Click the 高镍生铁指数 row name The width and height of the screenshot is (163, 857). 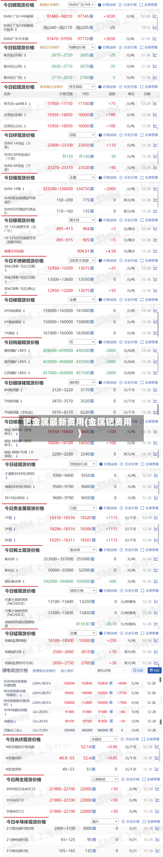(14, 251)
